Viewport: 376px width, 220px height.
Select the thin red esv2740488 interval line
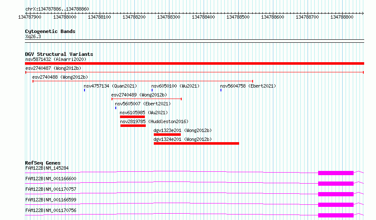[x=143, y=81]
